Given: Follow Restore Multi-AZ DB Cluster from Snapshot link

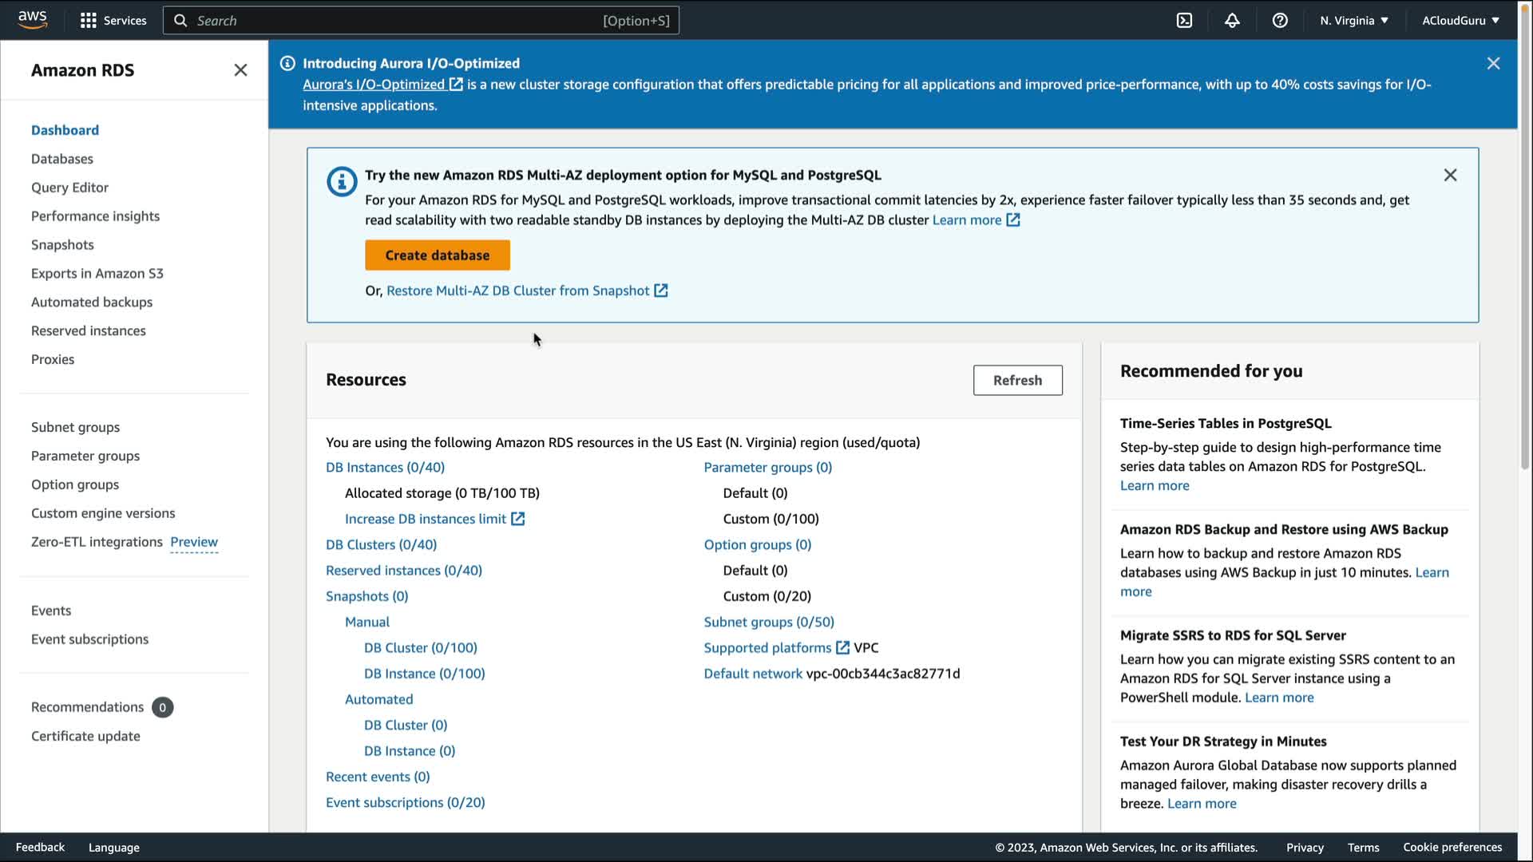Looking at the screenshot, I should click(517, 291).
